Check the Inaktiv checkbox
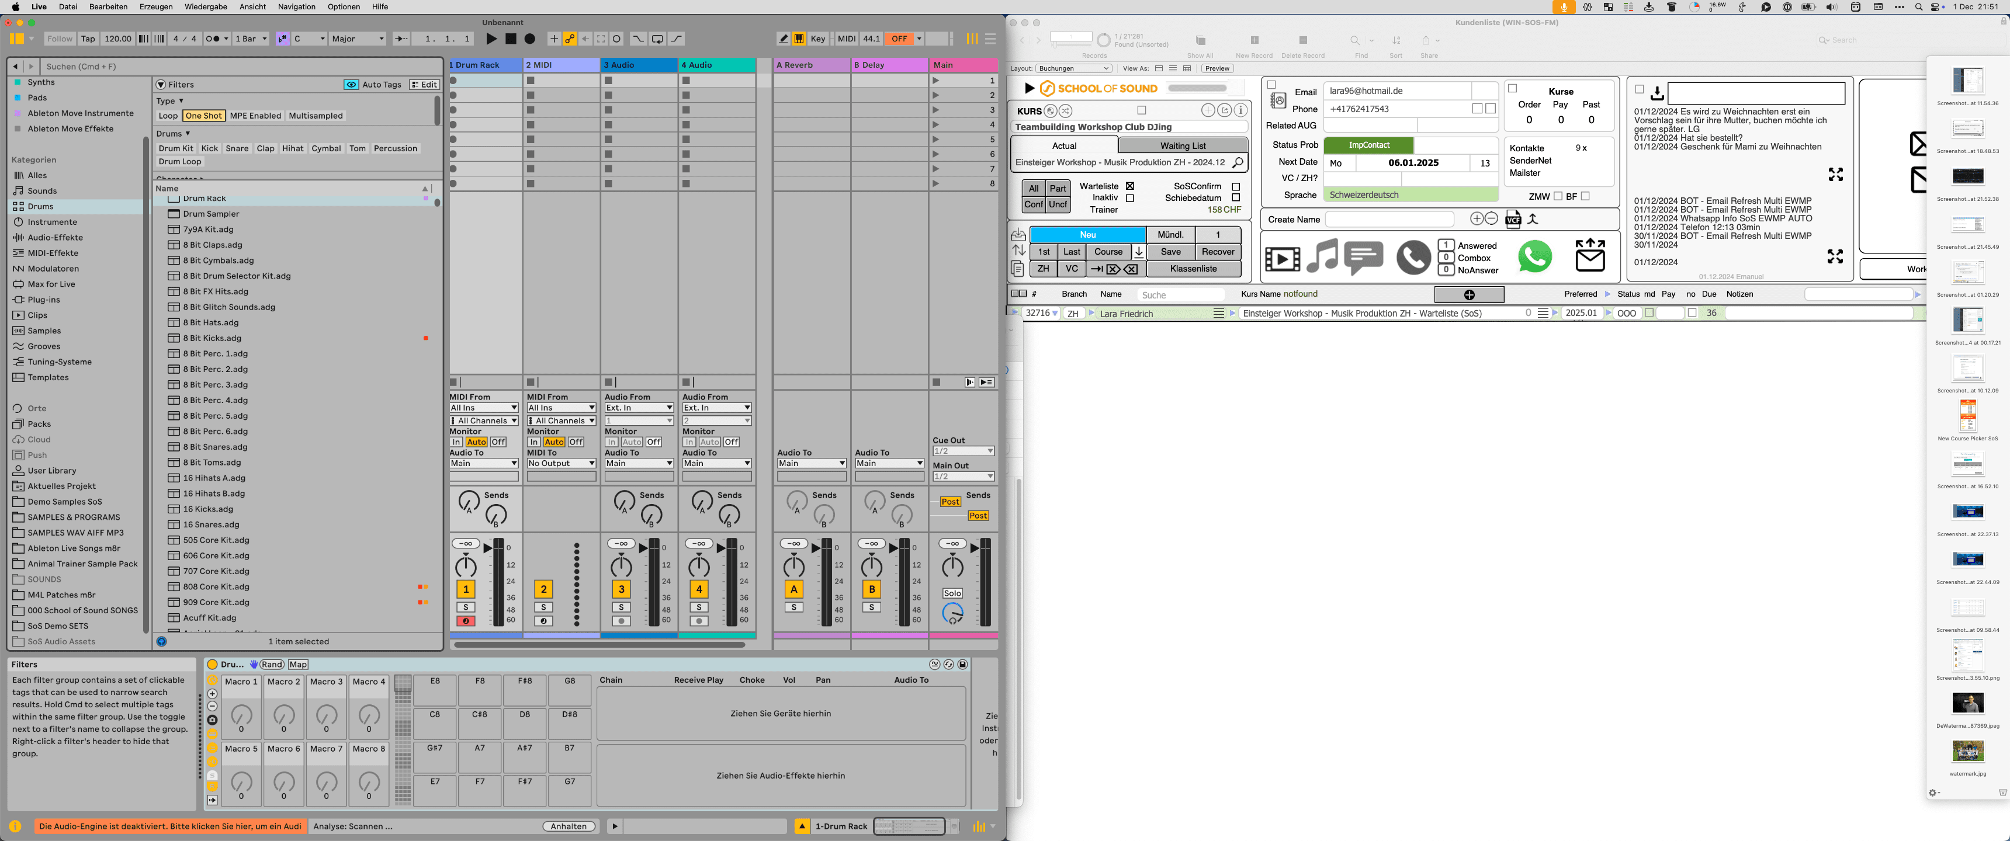2010x841 pixels. 1130,198
